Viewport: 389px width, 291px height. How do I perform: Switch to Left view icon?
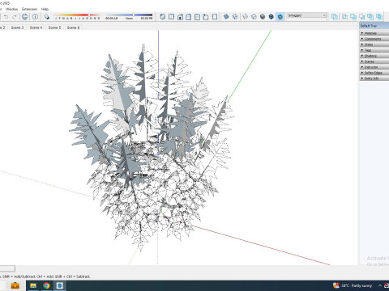(x=206, y=17)
